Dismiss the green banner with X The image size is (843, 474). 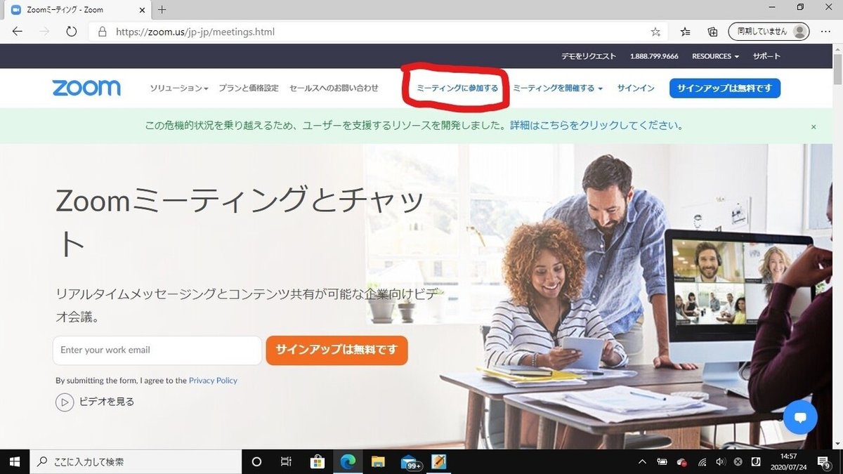(x=813, y=127)
